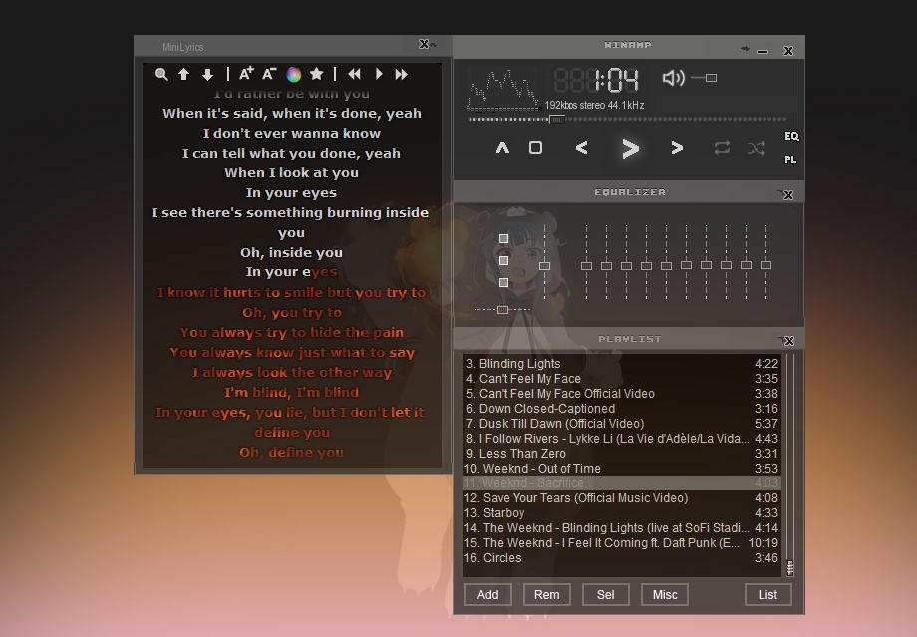
Task: Close the MiniLyrics window
Action: [424, 44]
